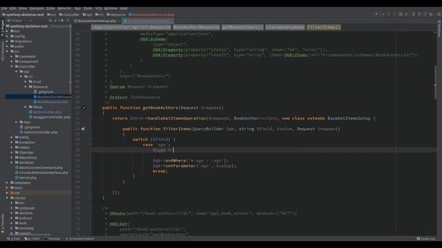
Task: Expand the bin folder under project root
Action: (8, 31)
